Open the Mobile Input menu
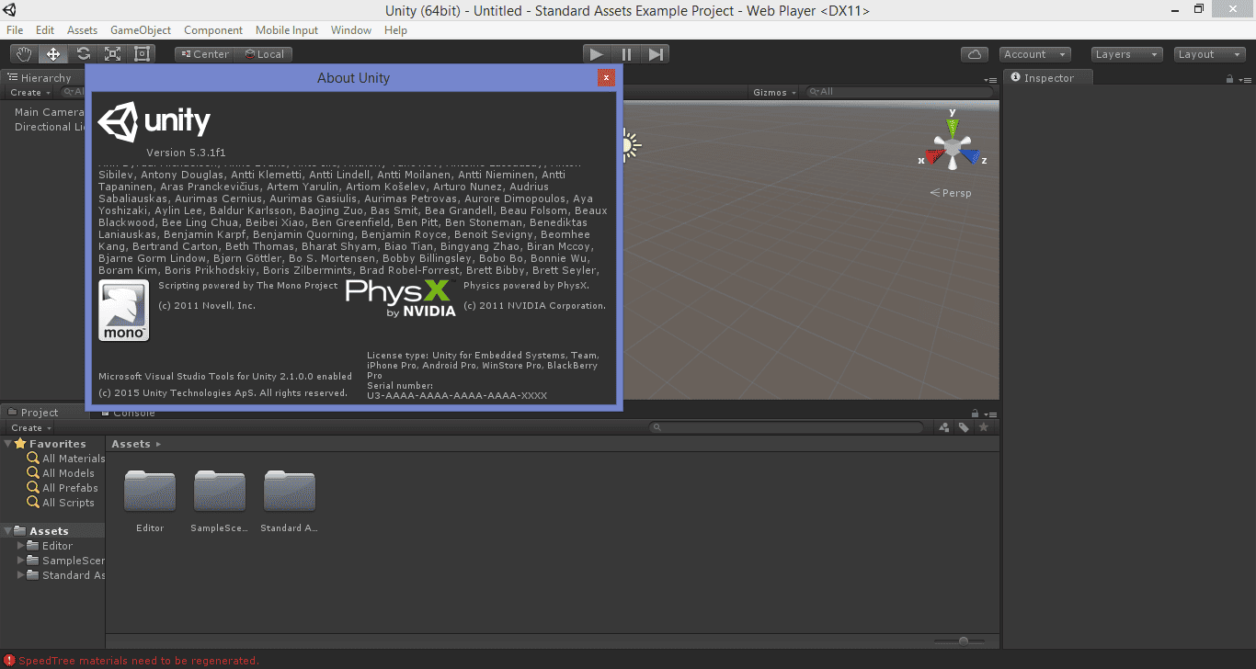Screen dimensions: 1256x669 pos(287,30)
